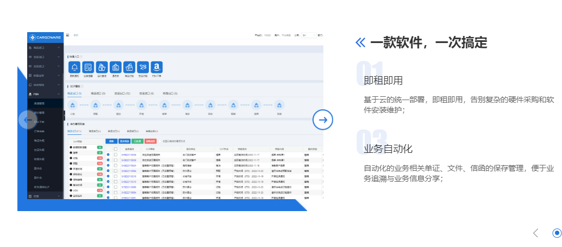The height and width of the screenshot is (247, 562).
Task: Open the company SH dropdown
Action: (x=308, y=35)
